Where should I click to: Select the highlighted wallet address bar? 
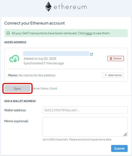tap(56, 53)
